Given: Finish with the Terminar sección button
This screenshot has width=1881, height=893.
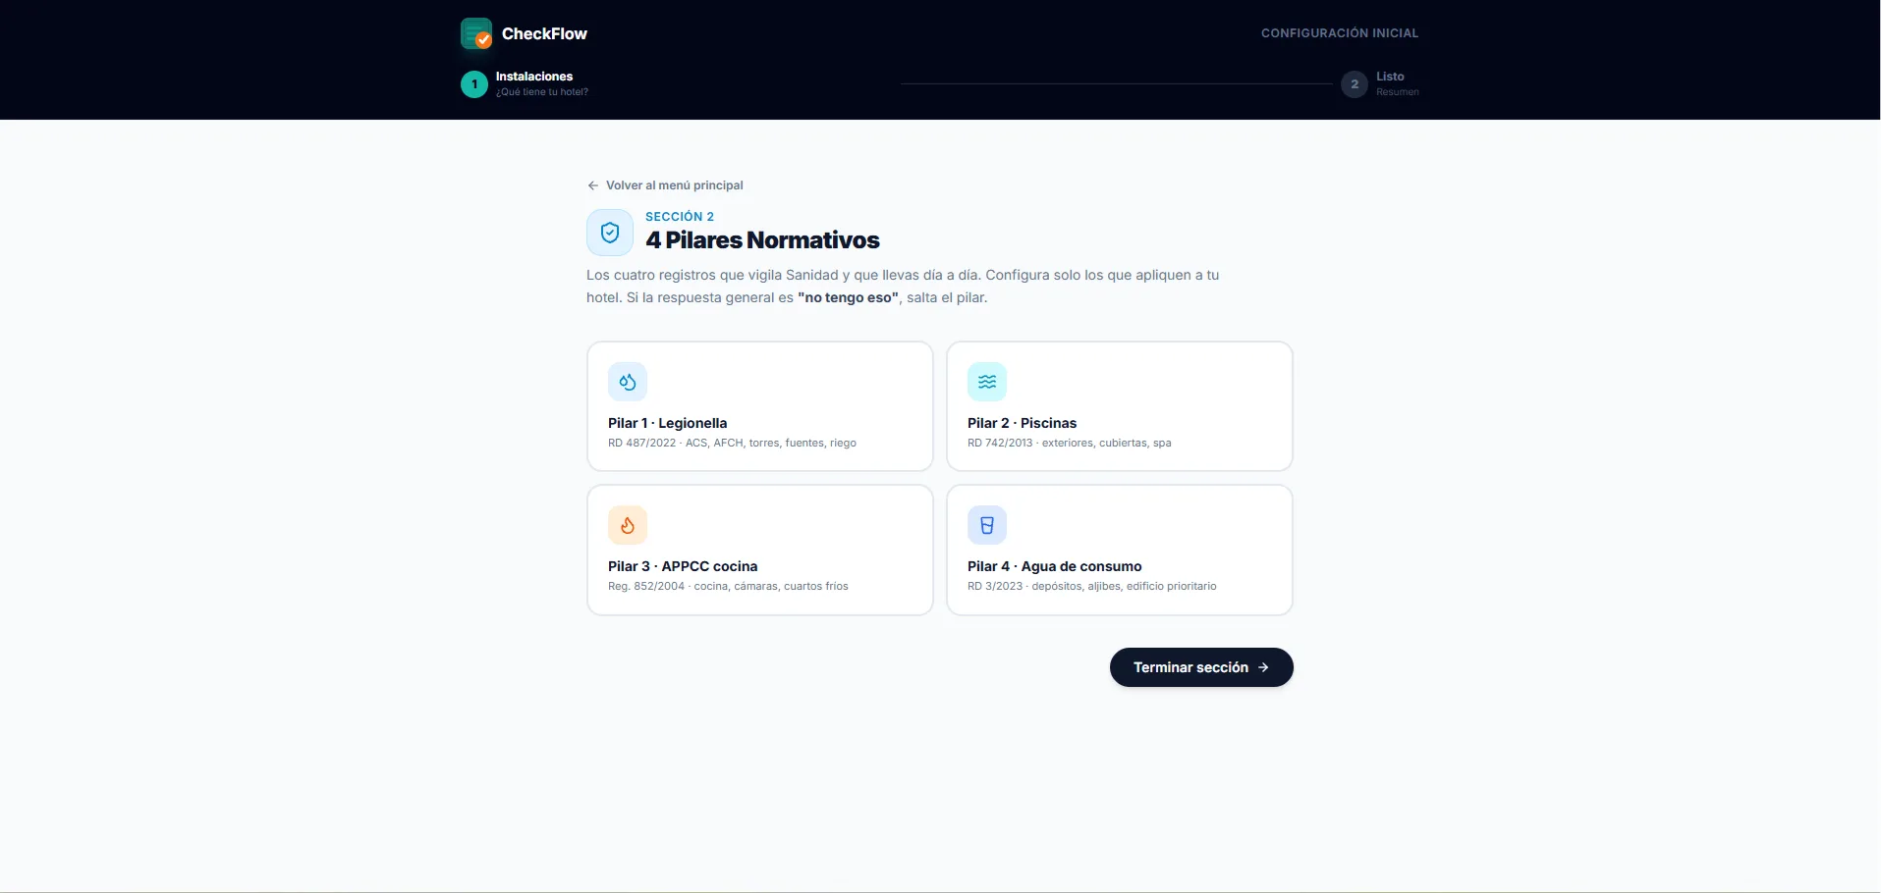Looking at the screenshot, I should pyautogui.click(x=1201, y=667).
